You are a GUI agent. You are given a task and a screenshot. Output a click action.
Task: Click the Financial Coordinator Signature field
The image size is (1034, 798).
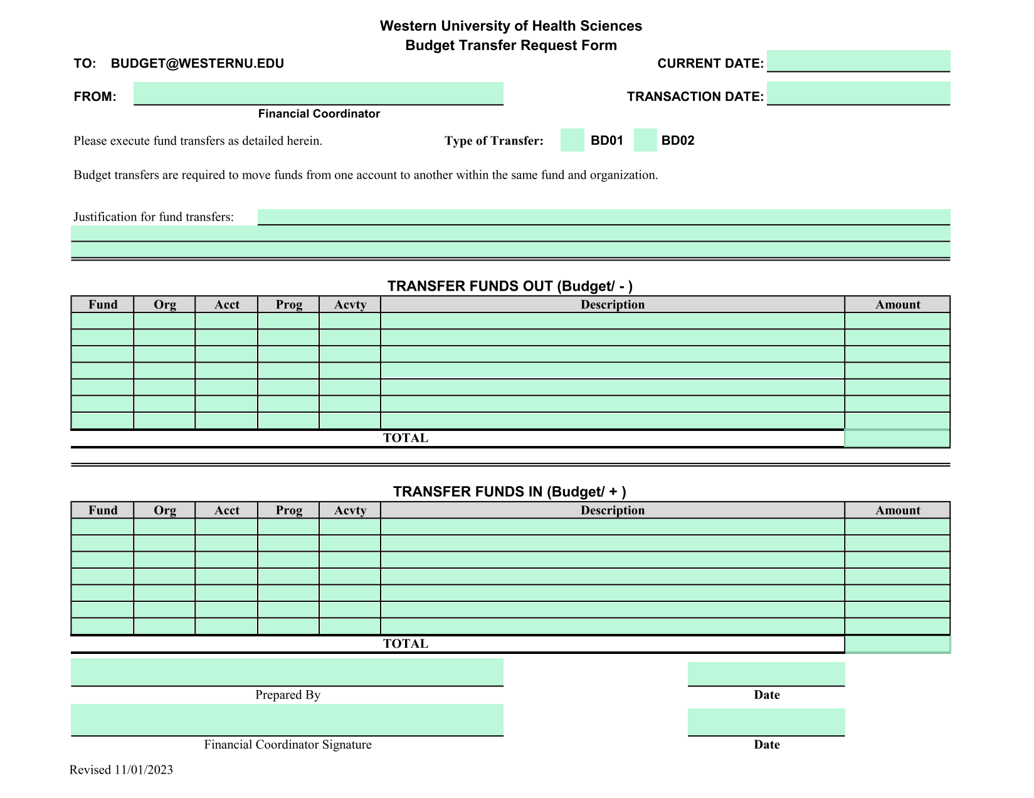(287, 720)
